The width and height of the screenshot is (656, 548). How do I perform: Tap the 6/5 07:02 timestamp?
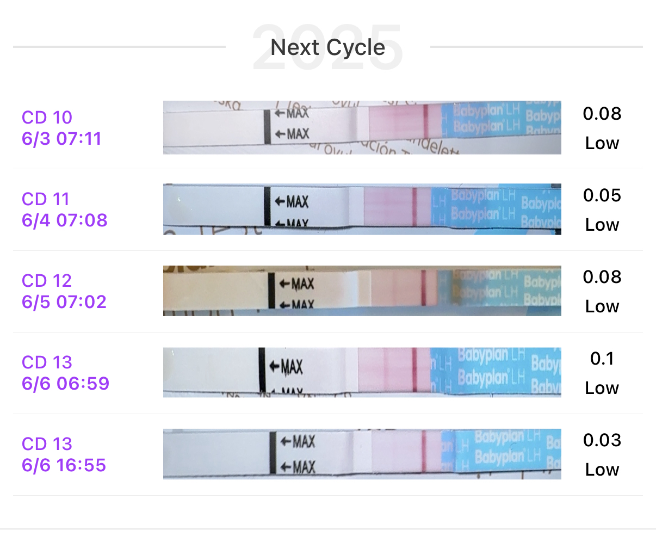pyautogui.click(x=64, y=302)
